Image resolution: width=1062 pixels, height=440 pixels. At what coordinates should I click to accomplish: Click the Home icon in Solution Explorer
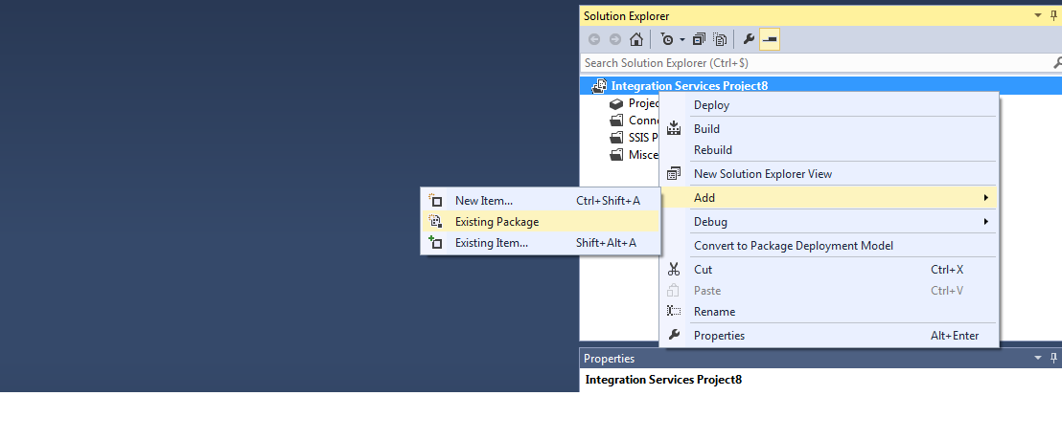point(636,39)
